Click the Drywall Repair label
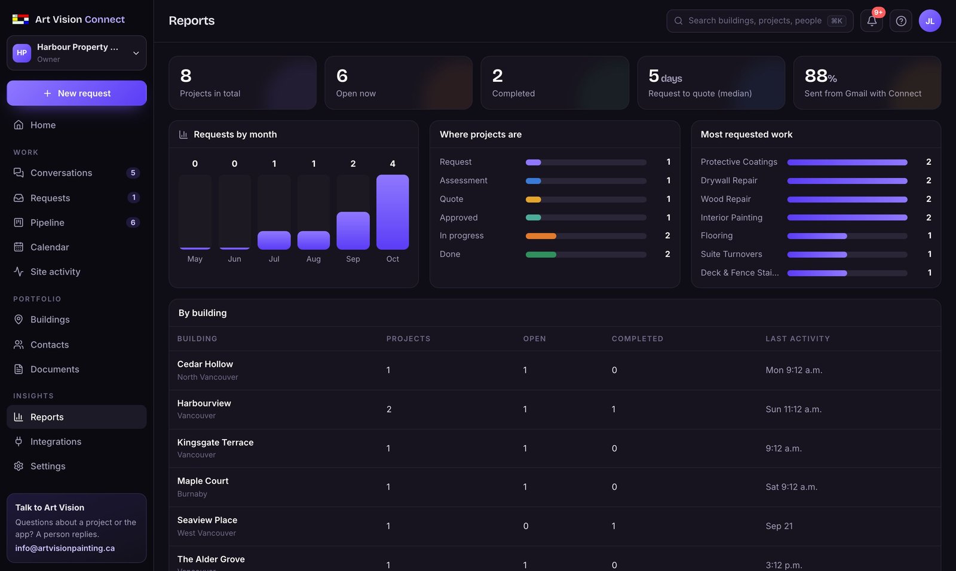This screenshot has width=956, height=571. [x=729, y=180]
